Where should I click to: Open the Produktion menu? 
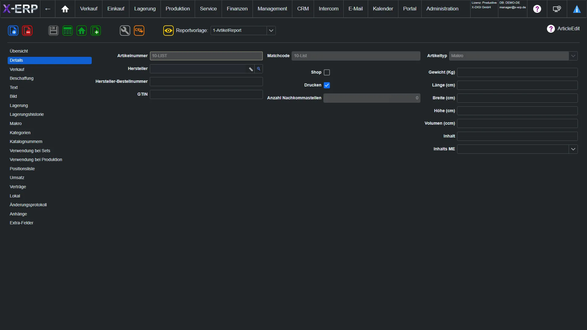coord(178,9)
